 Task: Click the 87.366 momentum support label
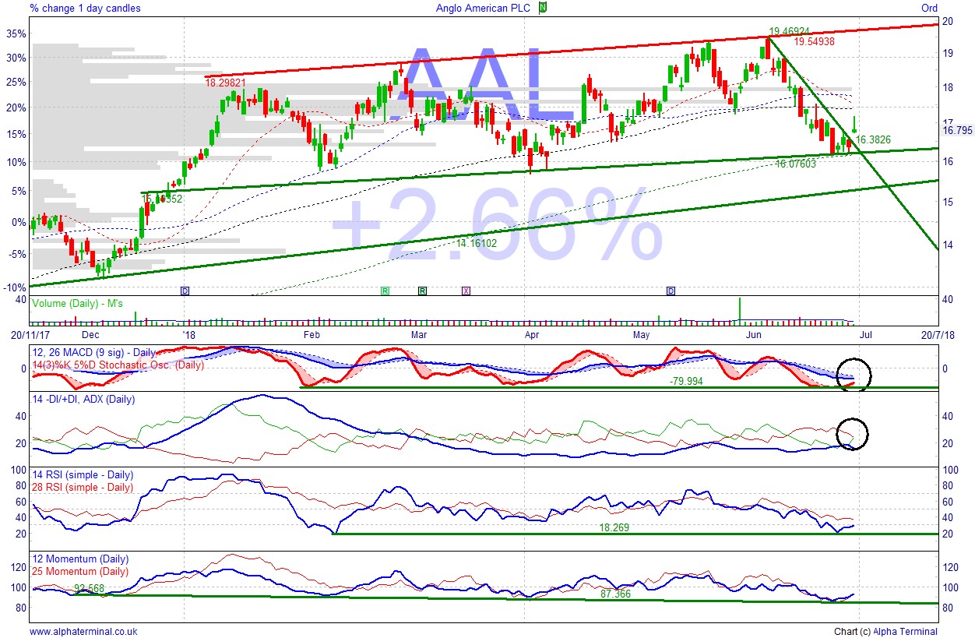[614, 594]
